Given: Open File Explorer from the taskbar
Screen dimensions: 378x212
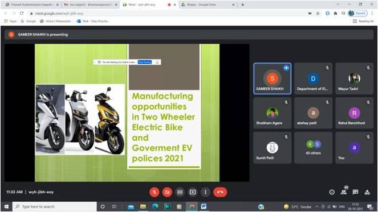Looking at the screenshot, I should click(143, 206).
